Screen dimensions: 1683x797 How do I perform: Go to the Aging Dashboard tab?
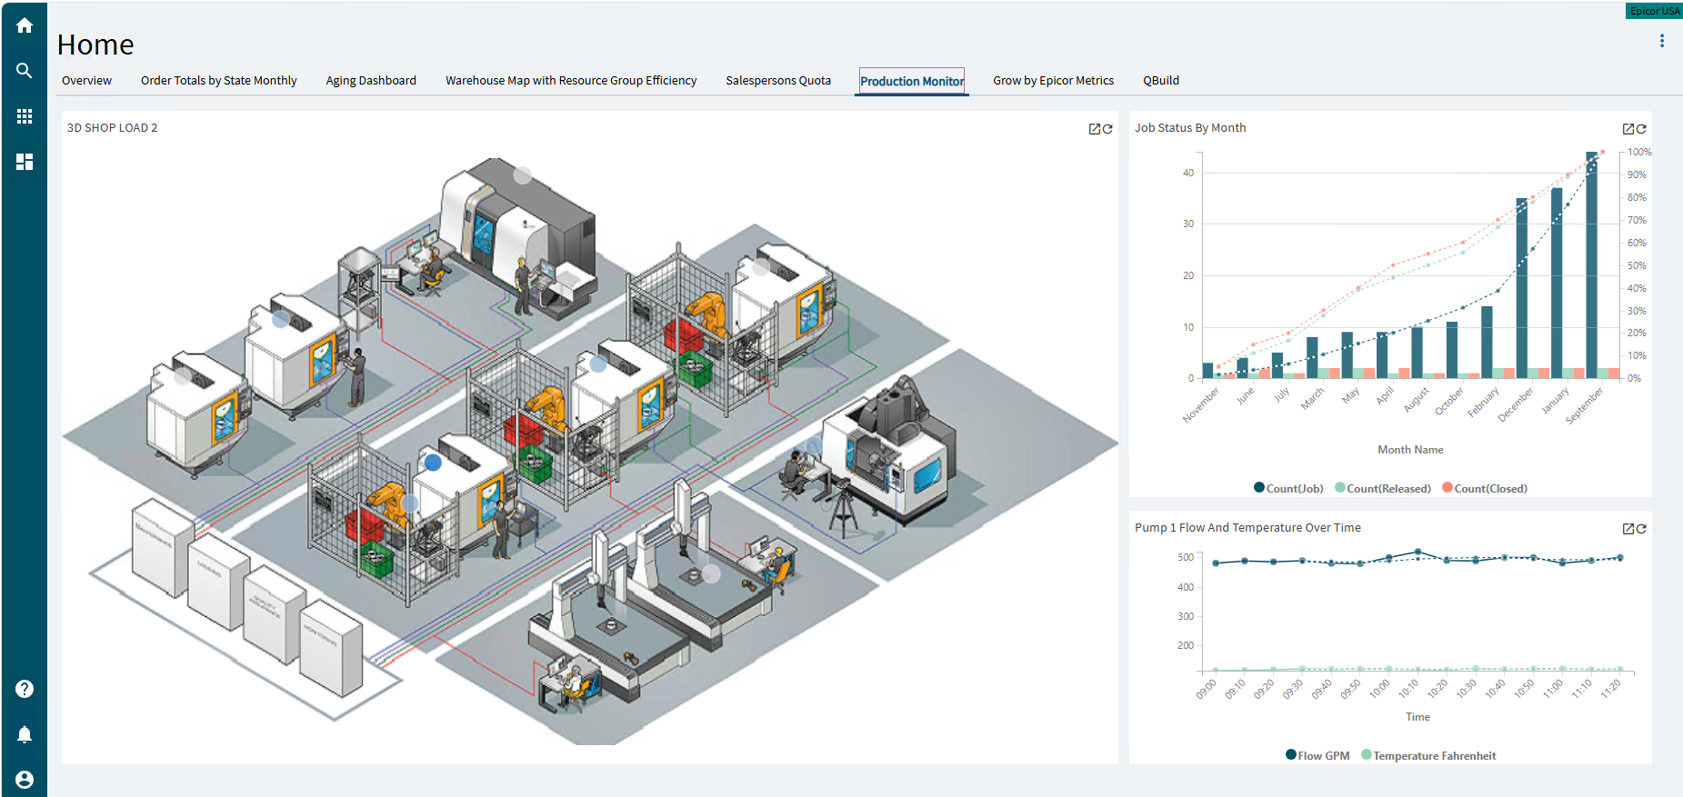[x=371, y=81]
